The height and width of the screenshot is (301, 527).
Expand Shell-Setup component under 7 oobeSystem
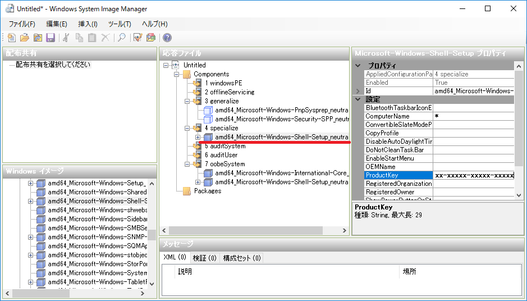pyautogui.click(x=198, y=182)
